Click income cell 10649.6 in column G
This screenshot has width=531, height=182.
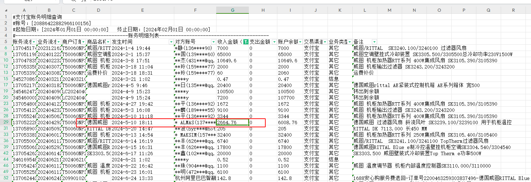pos(232,60)
